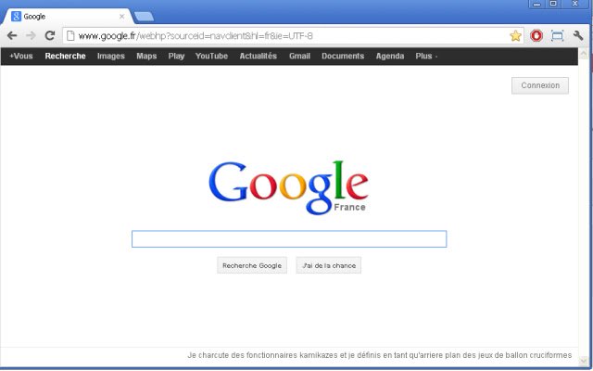Bookmark this page with the star icon

point(515,36)
